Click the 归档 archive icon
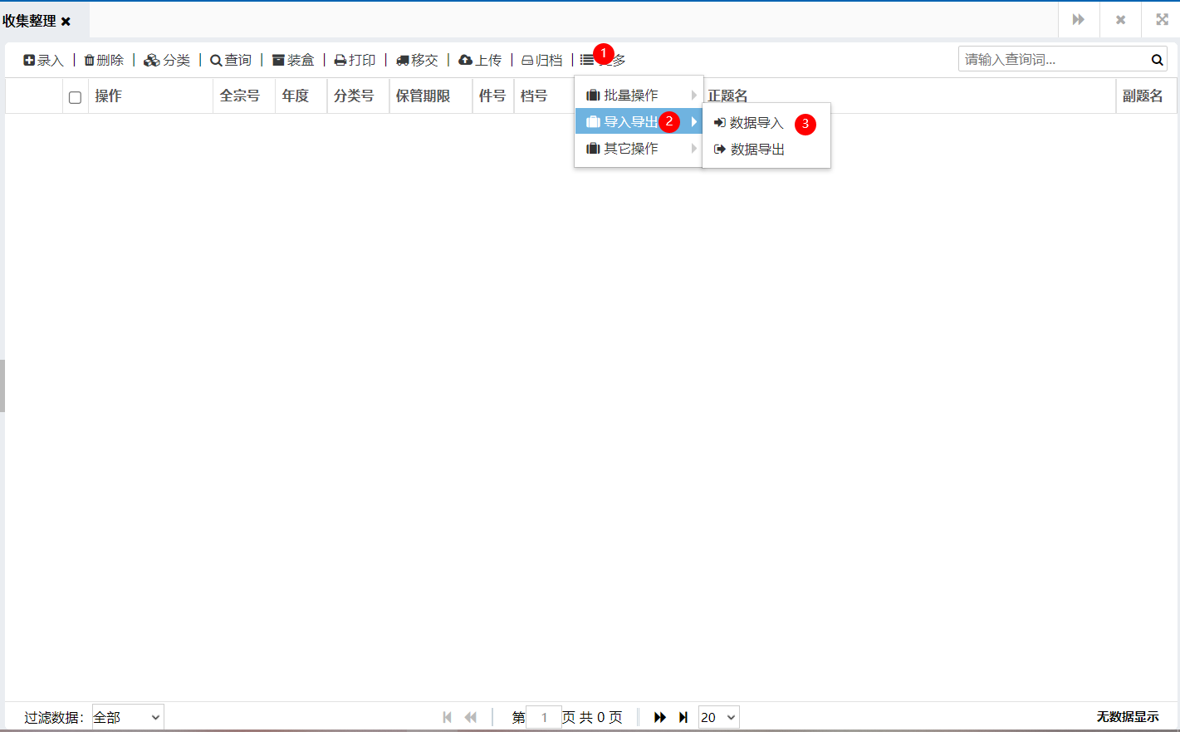Screen dimensions: 1180x732 coord(527,61)
